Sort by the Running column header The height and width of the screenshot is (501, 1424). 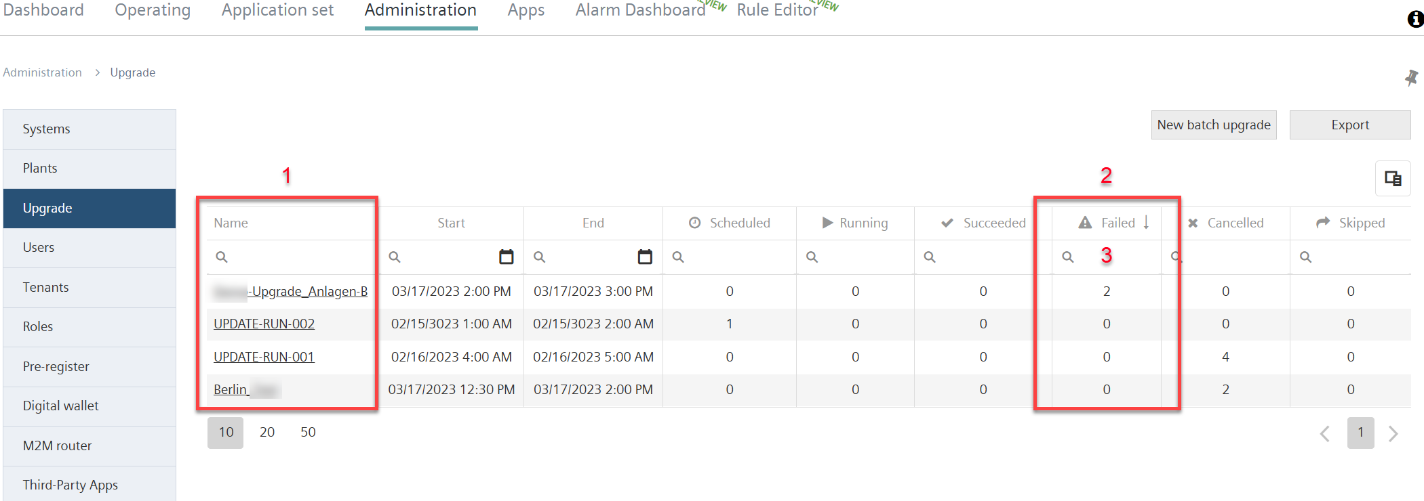point(855,223)
